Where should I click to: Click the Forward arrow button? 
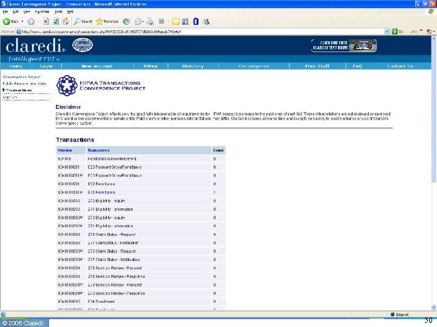point(31,21)
